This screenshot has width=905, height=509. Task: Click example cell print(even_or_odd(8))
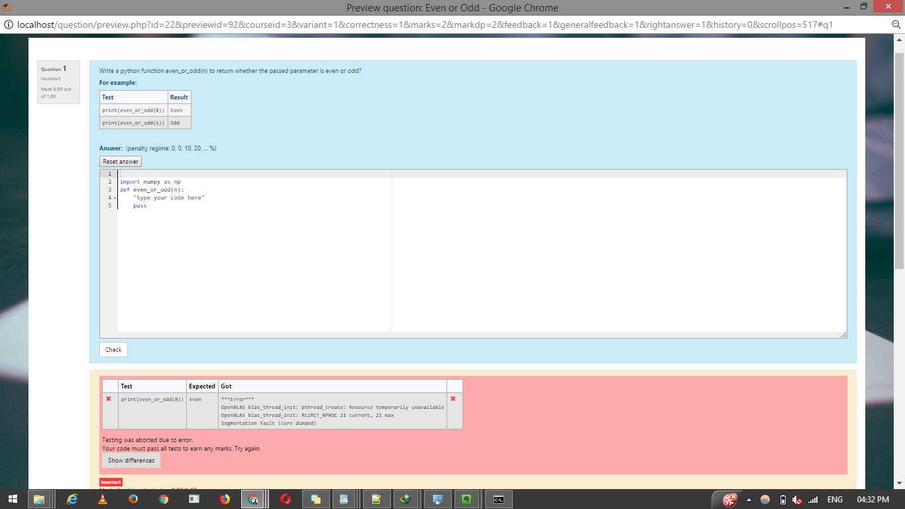(133, 110)
